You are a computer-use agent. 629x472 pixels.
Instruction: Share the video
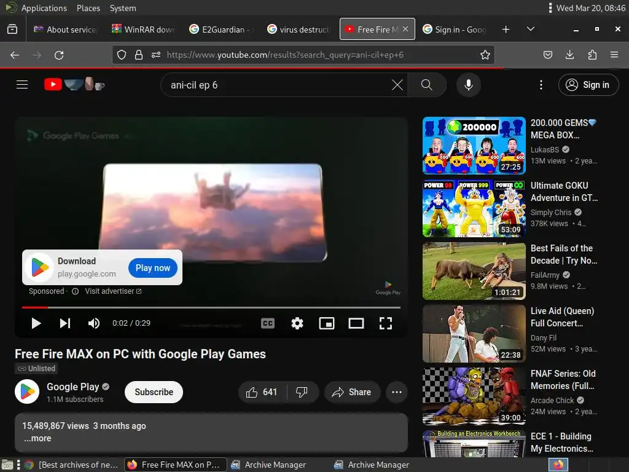tap(352, 392)
